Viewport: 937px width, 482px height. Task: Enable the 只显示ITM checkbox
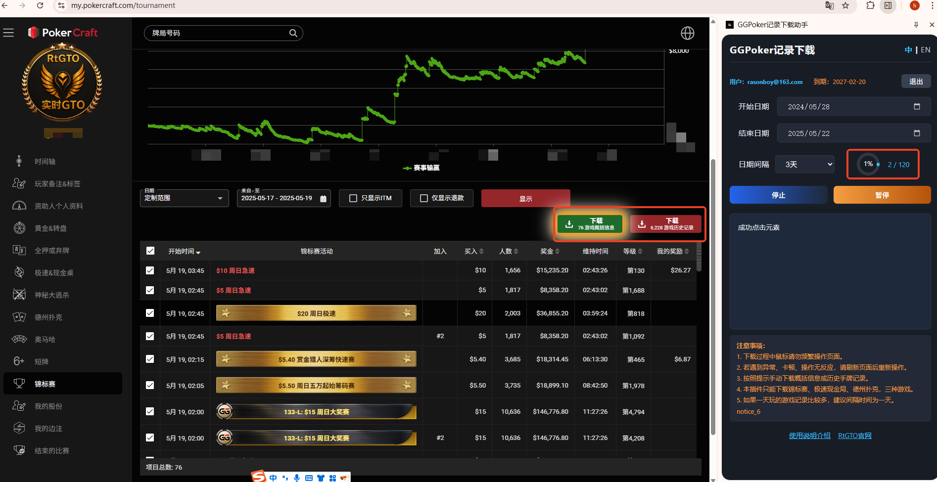353,198
